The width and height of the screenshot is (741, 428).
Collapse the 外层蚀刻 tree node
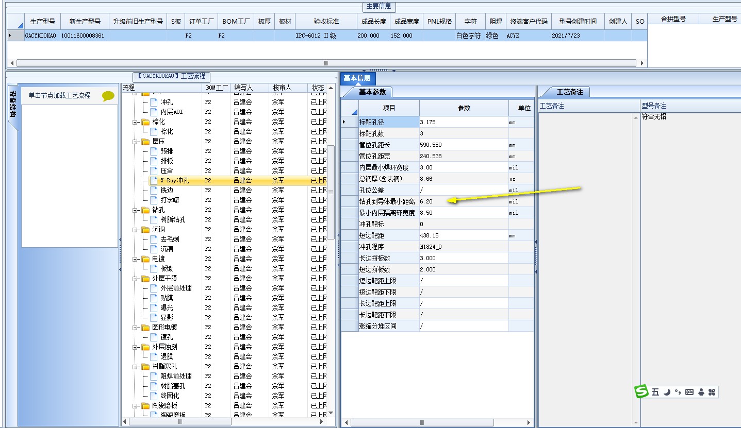click(x=136, y=347)
